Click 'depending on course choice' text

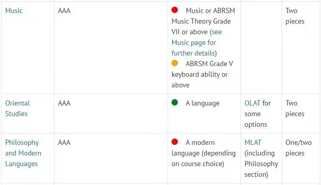pyautogui.click(x=203, y=158)
